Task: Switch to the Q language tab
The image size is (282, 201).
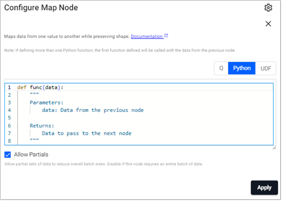Action: pyautogui.click(x=221, y=68)
